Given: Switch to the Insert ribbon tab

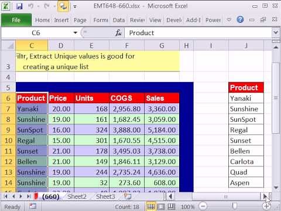Looking at the screenshot, I should [x=61, y=20].
